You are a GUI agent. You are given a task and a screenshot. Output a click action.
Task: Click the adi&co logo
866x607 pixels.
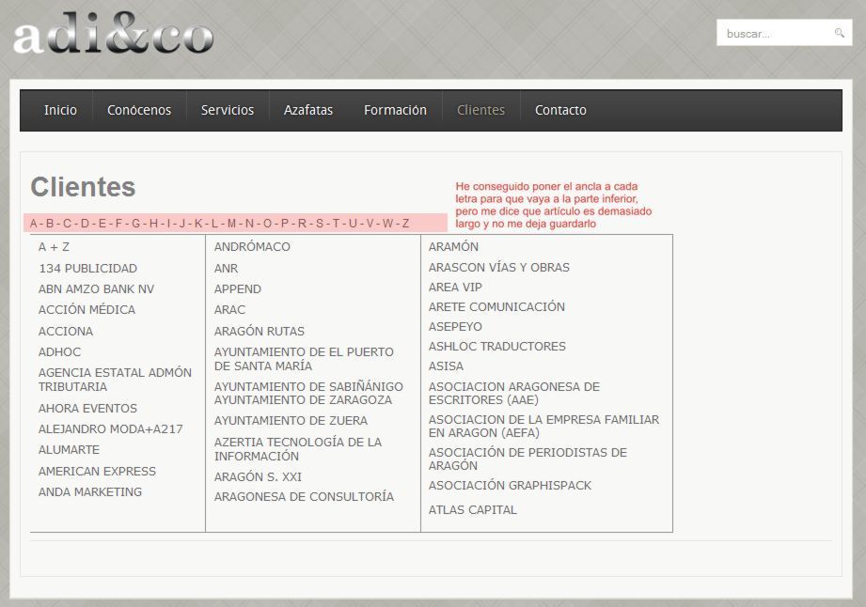(x=113, y=34)
